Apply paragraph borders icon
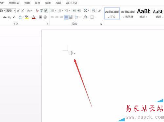Image resolution: width=164 pixels, height=122 pixels. [92, 17]
